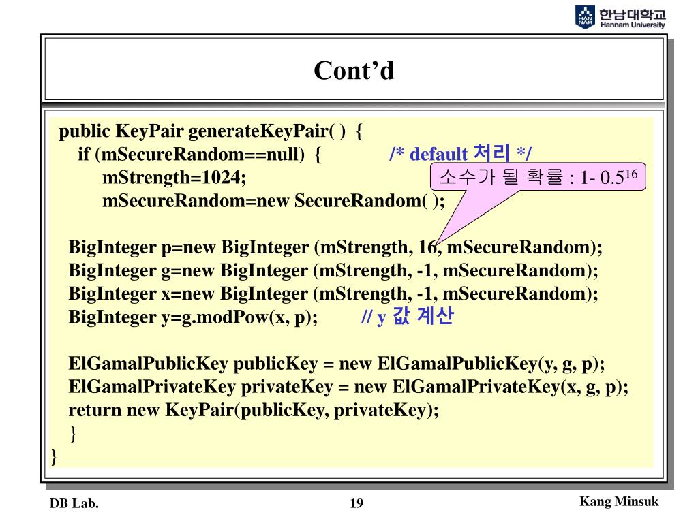Viewport: 698px width, 523px height.
Task: Click the "Cont'd" slide title
Action: [x=354, y=70]
